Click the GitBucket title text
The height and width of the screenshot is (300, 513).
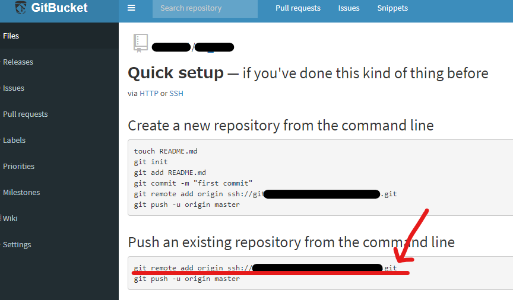pyautogui.click(x=59, y=8)
